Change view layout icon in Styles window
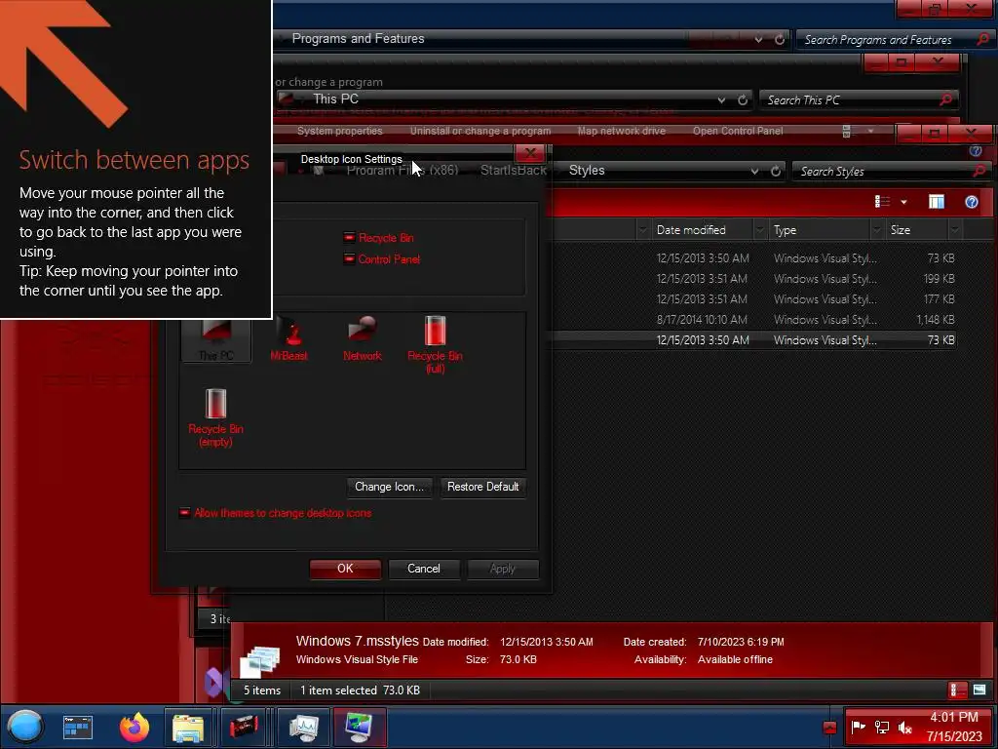Image resolution: width=998 pixels, height=749 pixels. (x=882, y=202)
